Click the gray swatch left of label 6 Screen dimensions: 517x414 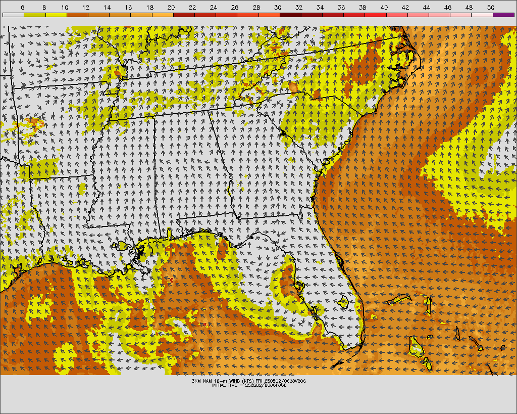(14, 15)
